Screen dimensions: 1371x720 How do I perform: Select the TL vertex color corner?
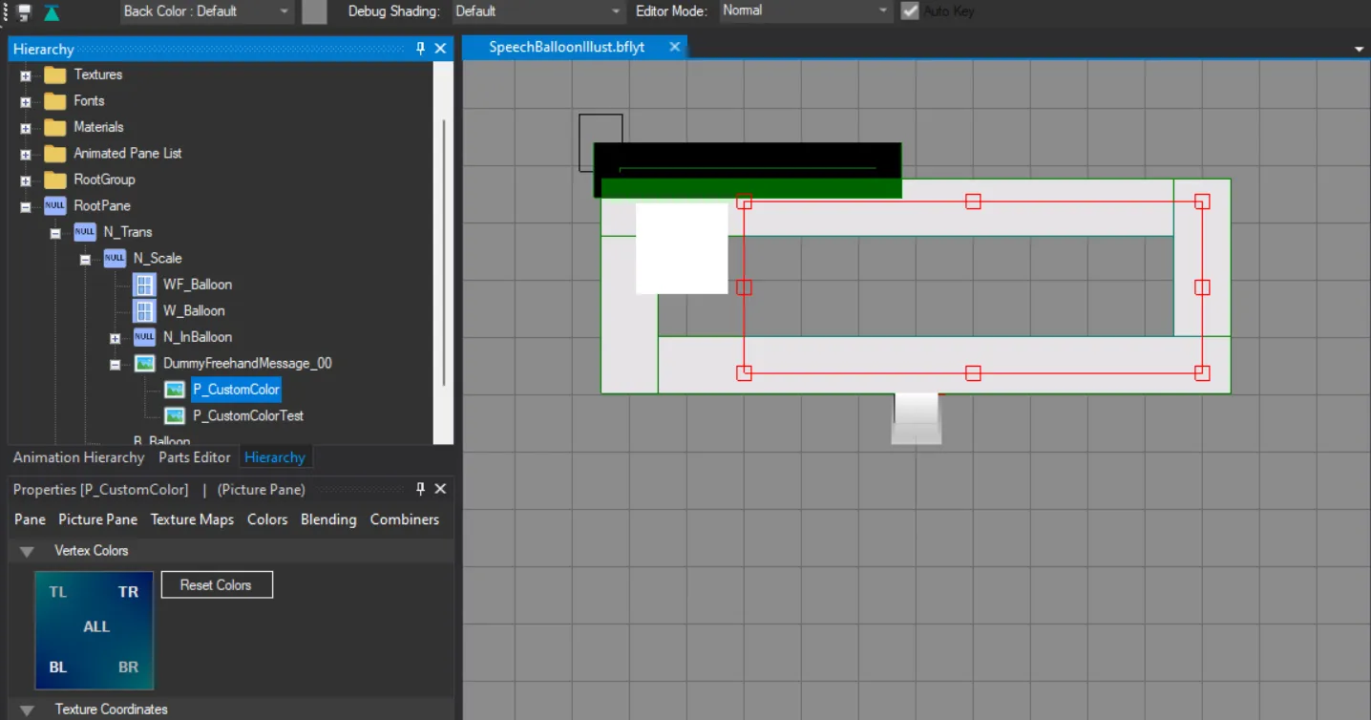(58, 592)
